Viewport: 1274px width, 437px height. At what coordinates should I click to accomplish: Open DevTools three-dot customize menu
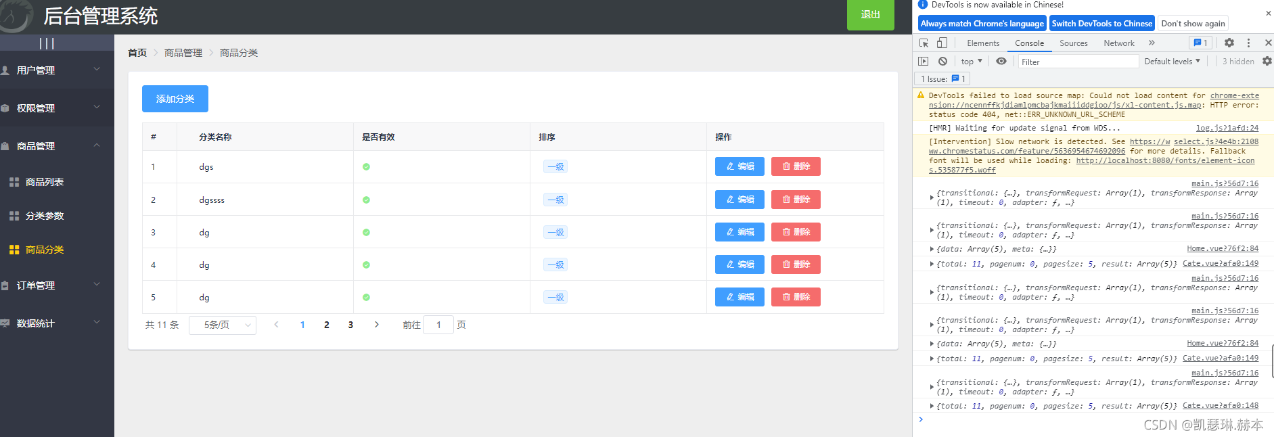coord(1249,43)
